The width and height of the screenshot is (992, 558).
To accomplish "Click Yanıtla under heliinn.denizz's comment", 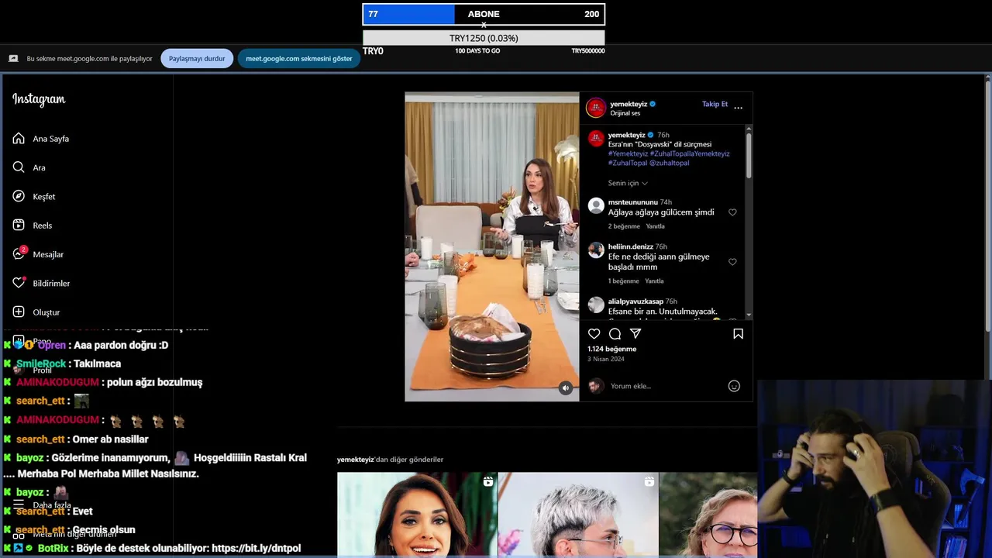I will tap(655, 281).
